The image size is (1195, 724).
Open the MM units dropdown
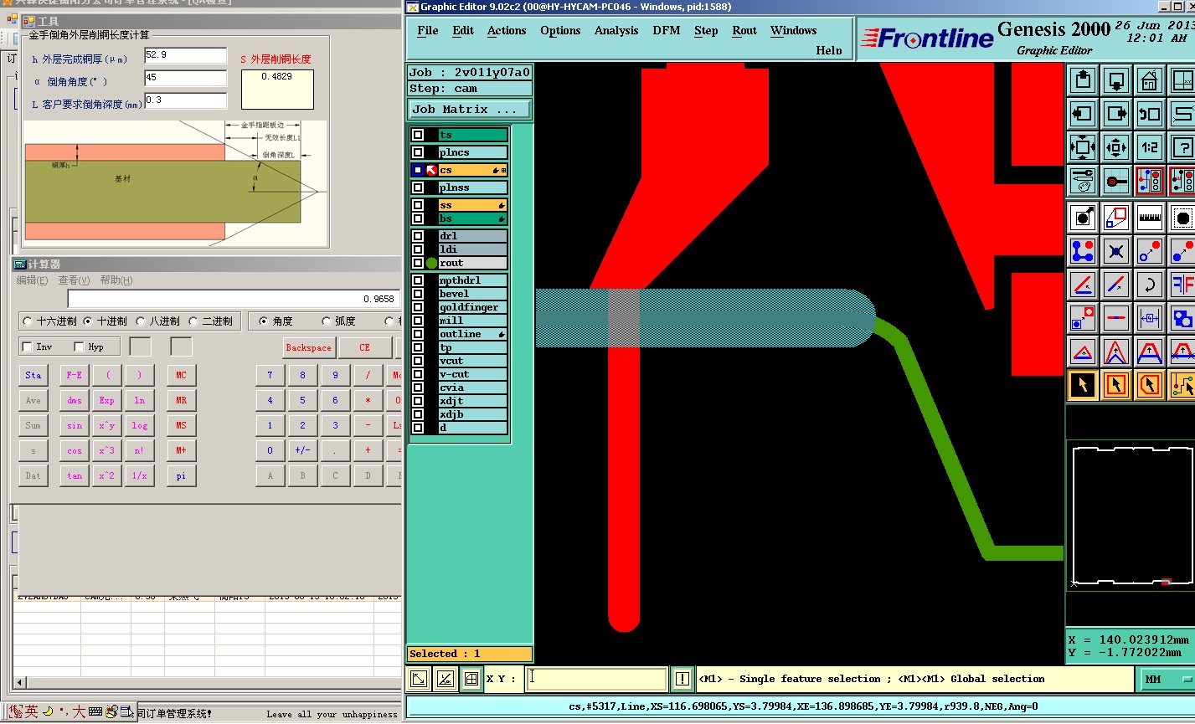tap(1165, 679)
